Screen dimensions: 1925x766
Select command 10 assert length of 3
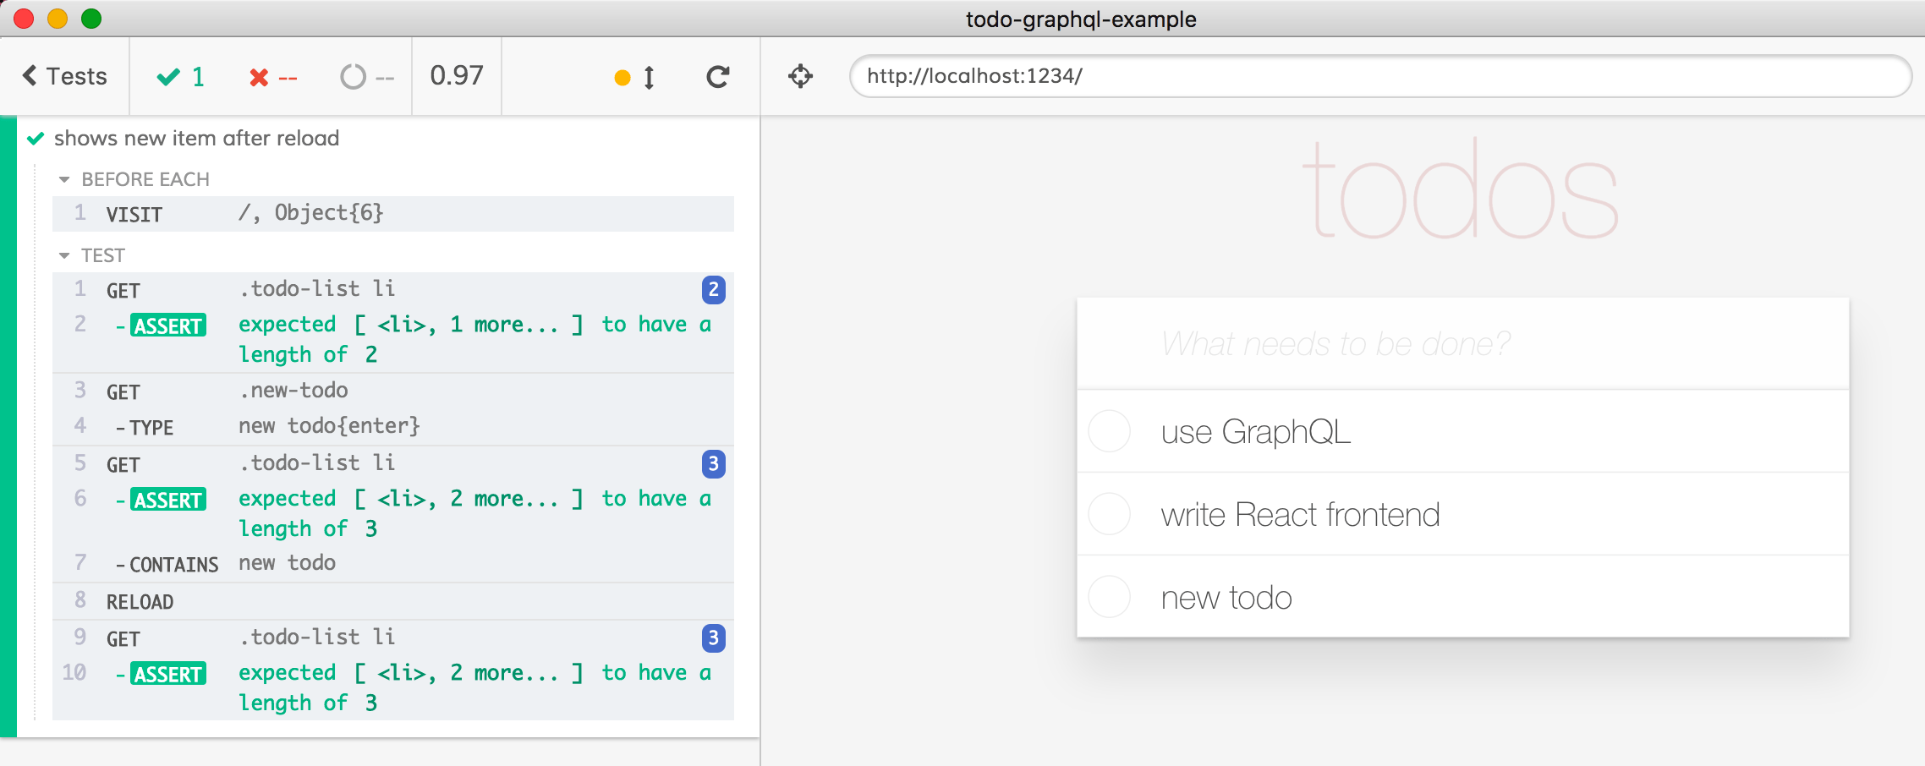[x=393, y=687]
